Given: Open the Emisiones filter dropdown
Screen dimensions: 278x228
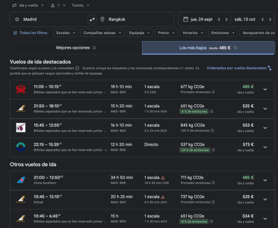Looking at the screenshot, I should (x=223, y=33).
